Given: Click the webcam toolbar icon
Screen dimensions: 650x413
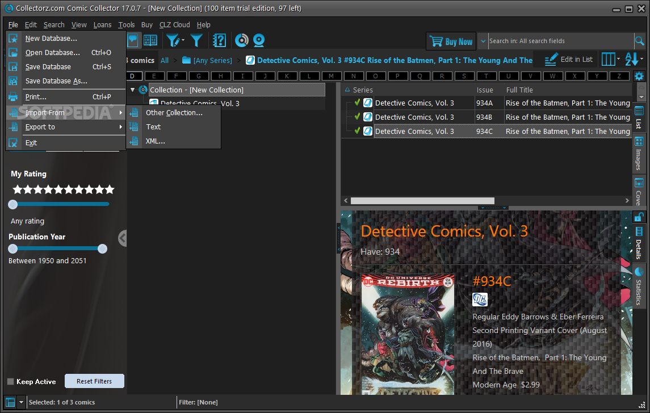Looking at the screenshot, I should (259, 40).
